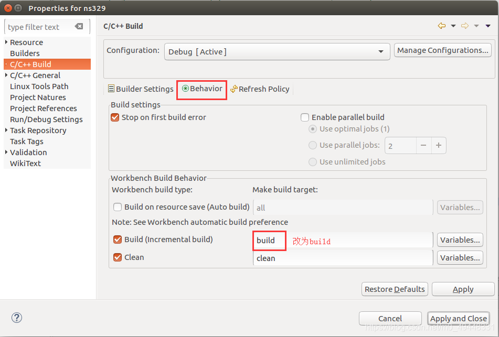
Task: Select Use optimal jobs radio button
Action: (x=313, y=129)
